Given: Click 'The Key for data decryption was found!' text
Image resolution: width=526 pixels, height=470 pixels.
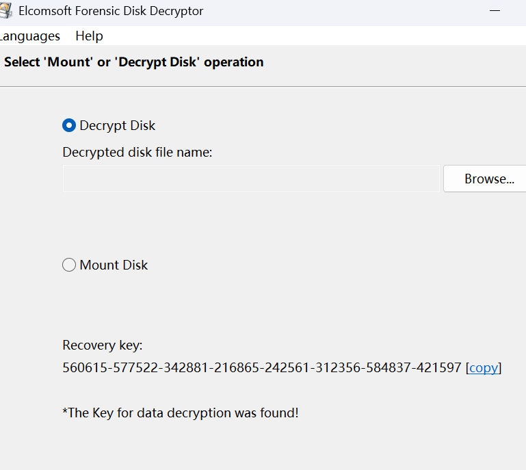Looking at the screenshot, I should pos(181,413).
